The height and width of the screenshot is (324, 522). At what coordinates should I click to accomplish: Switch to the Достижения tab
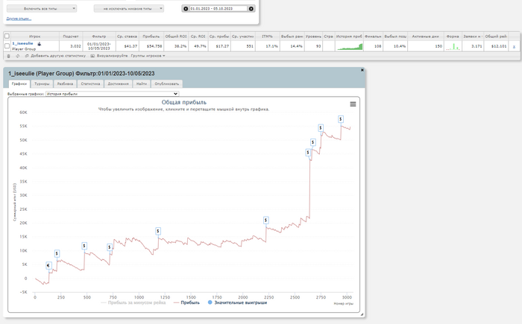tap(118, 84)
